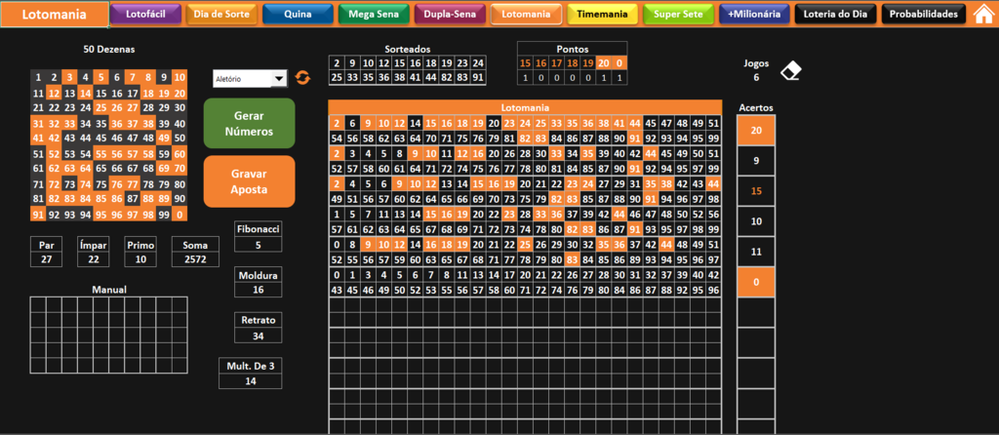Toggle number 66 in the 50 Dezenas grid
Image resolution: width=999 pixels, height=435 pixels.
117,169
